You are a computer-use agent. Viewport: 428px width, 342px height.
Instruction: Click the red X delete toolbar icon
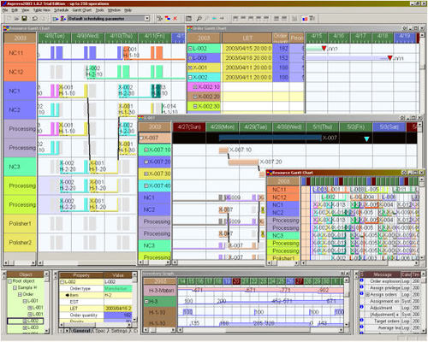click(175, 19)
